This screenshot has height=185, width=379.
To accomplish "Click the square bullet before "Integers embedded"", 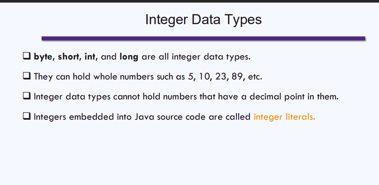I will point(26,116).
